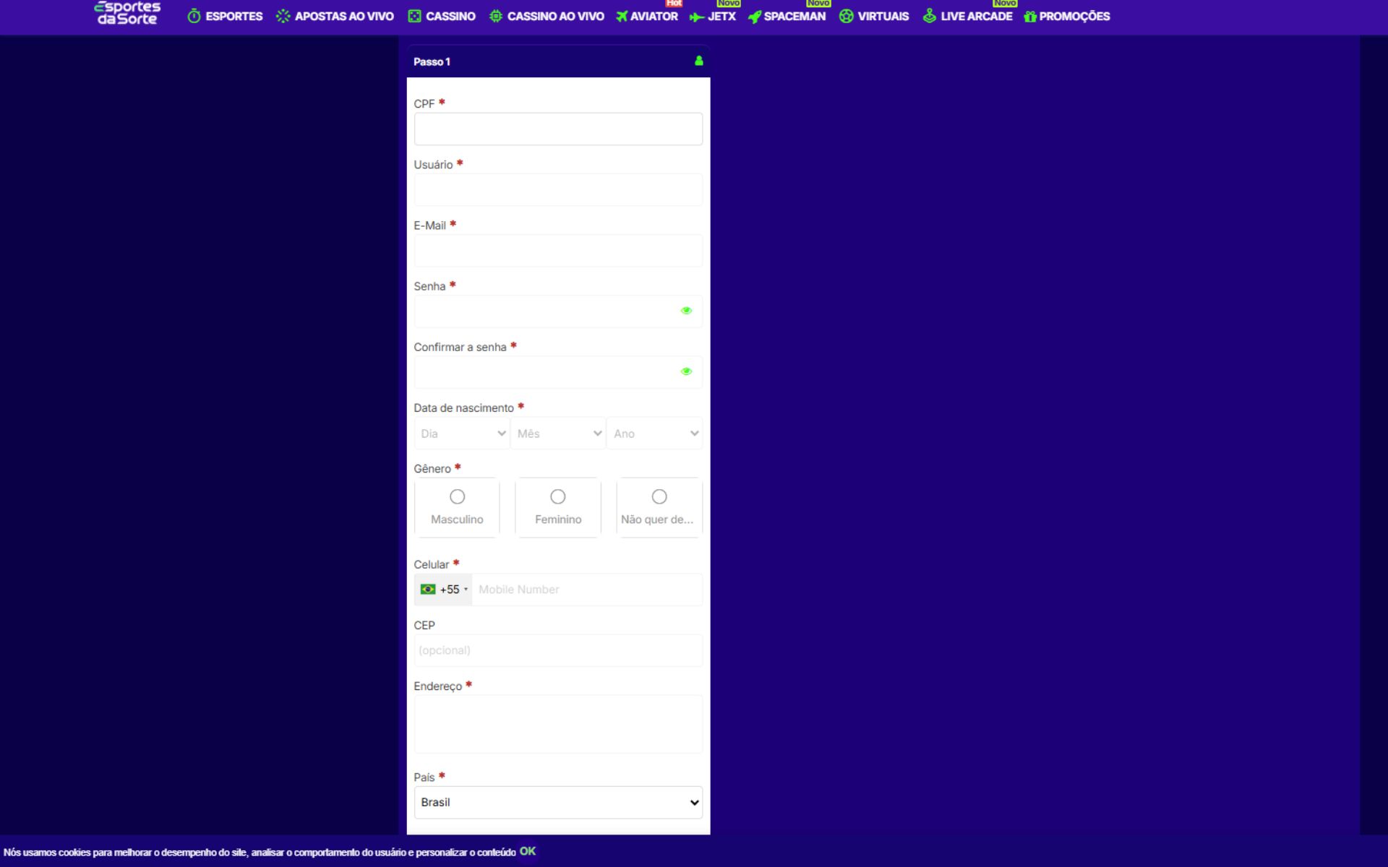Open the Dia birth date dropdown
This screenshot has height=867, width=1388.
click(462, 433)
